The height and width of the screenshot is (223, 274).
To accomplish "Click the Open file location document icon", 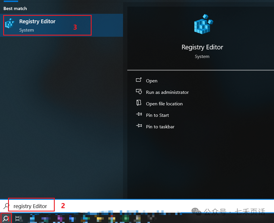I will [x=139, y=103].
